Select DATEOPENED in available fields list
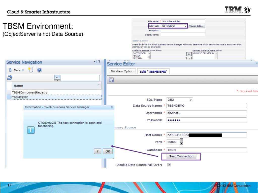 tap(139, 53)
